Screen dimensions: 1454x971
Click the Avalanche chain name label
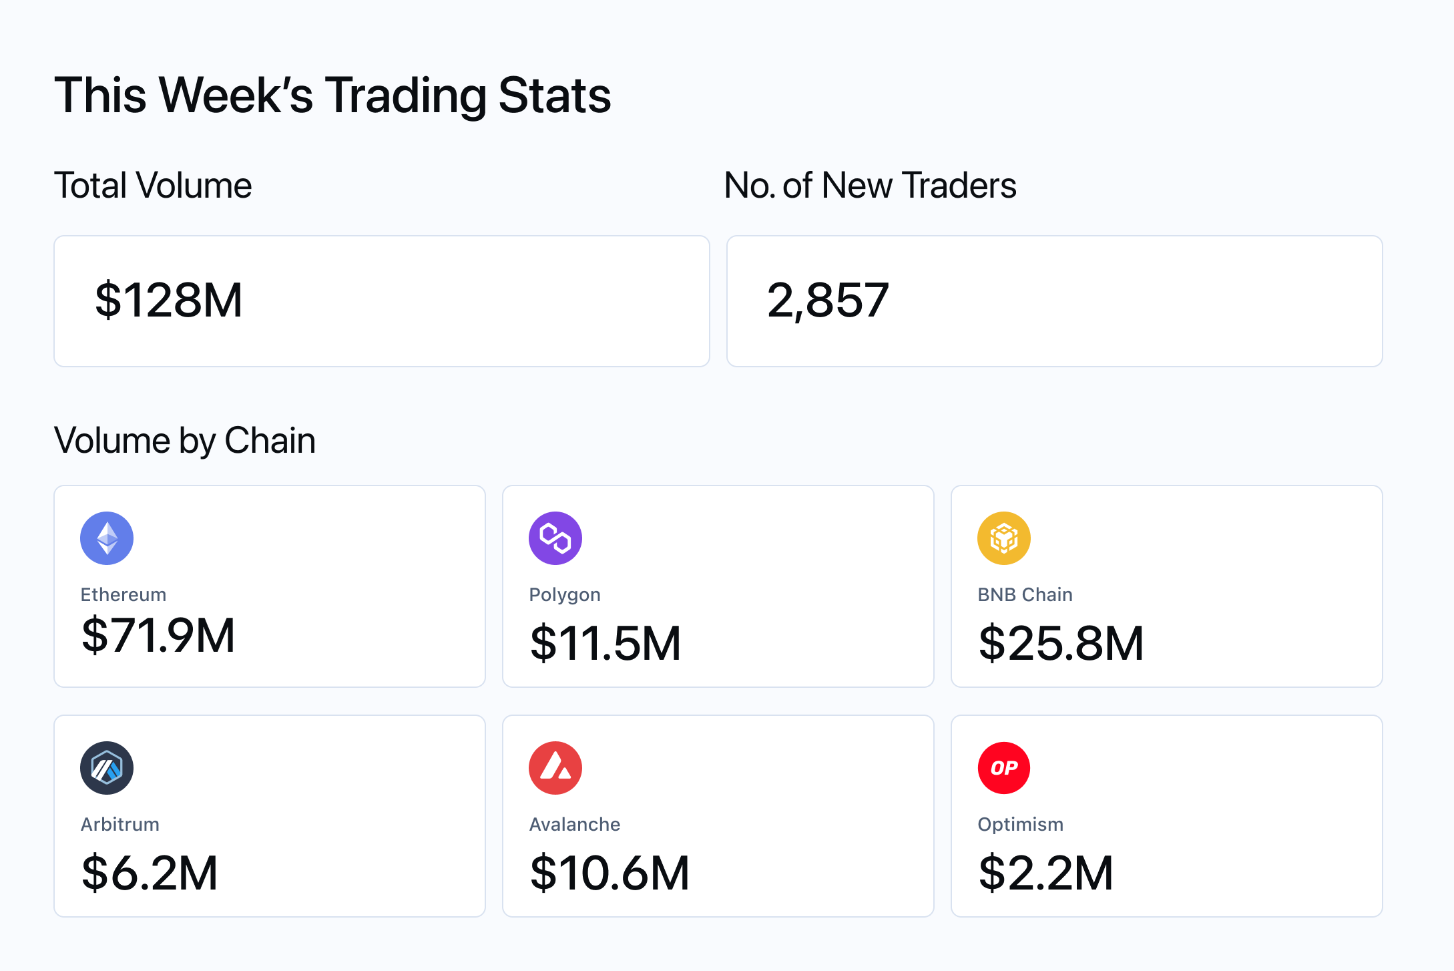[575, 824]
